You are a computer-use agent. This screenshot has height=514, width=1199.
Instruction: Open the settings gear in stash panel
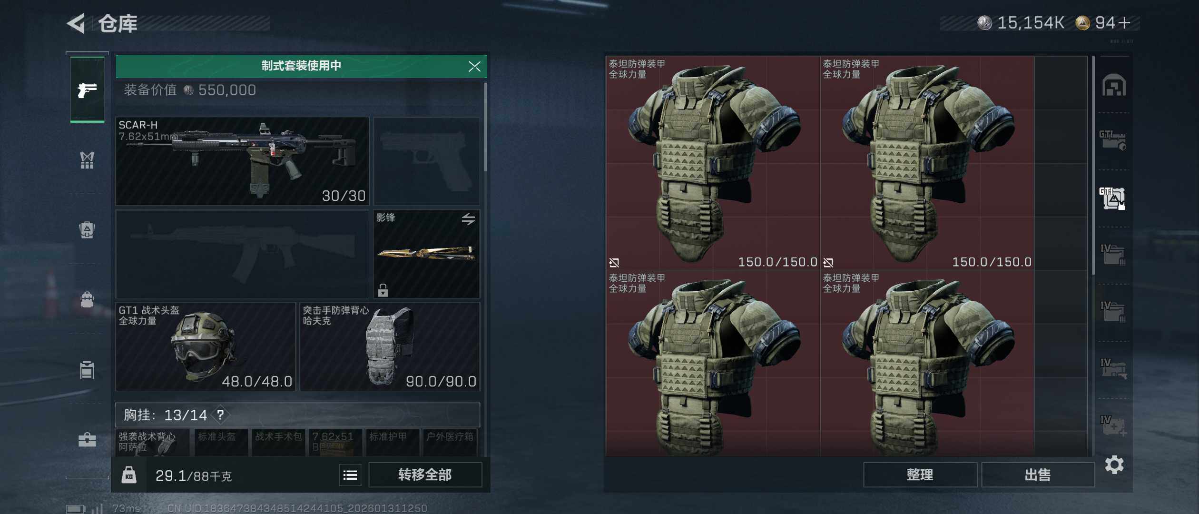point(1114,465)
